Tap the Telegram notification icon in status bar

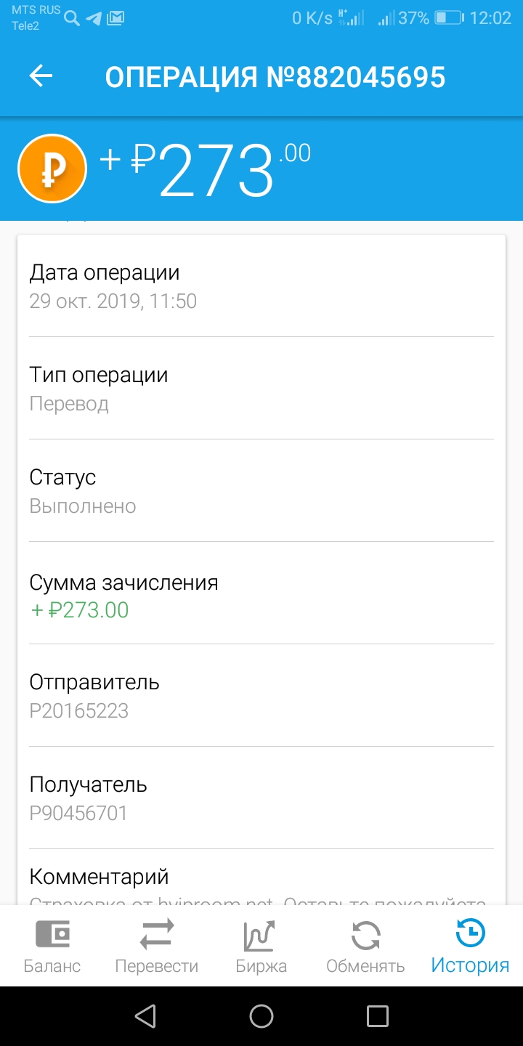(x=94, y=18)
